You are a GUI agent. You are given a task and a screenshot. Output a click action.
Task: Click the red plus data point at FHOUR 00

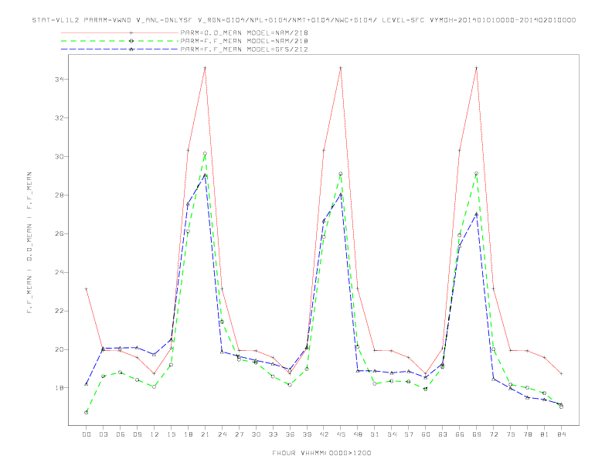click(87, 289)
